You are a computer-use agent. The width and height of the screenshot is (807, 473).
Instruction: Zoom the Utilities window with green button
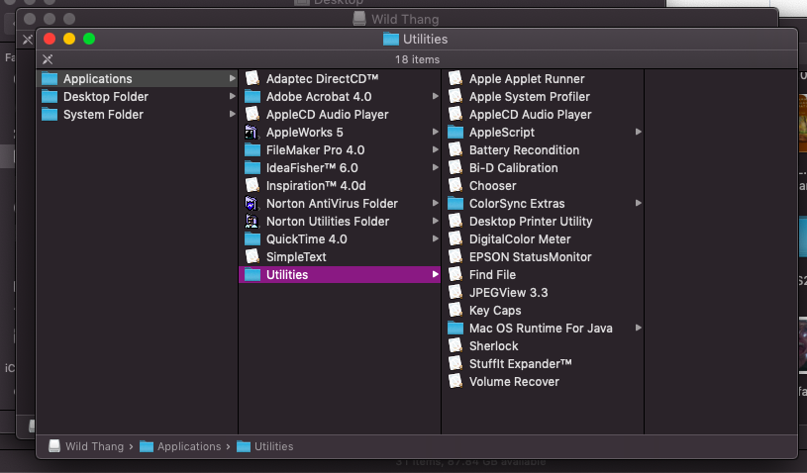click(x=89, y=39)
